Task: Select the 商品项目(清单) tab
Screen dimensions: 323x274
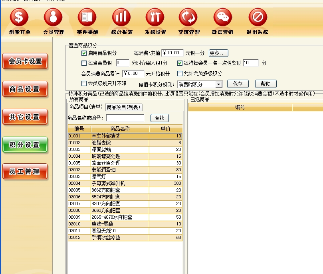Action: (85, 107)
